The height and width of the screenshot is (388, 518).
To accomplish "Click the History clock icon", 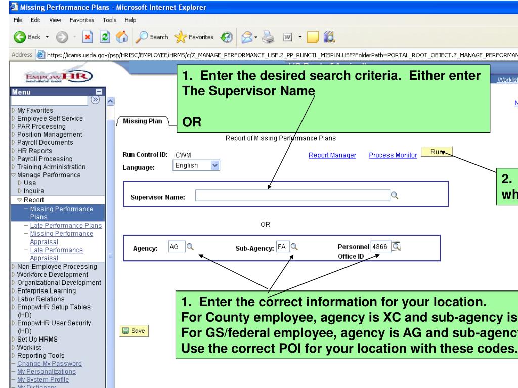I will click(x=227, y=37).
